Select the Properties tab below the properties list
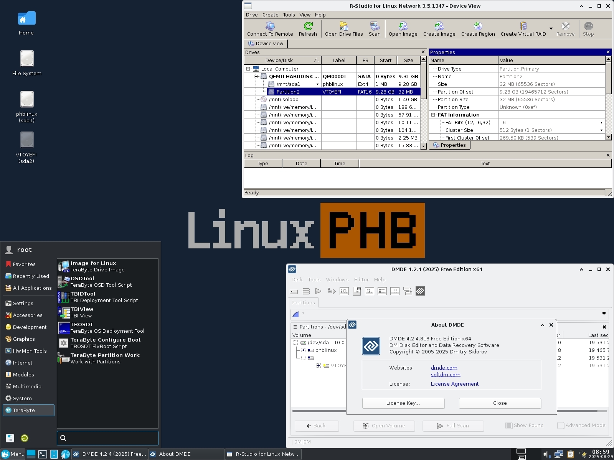 point(449,145)
